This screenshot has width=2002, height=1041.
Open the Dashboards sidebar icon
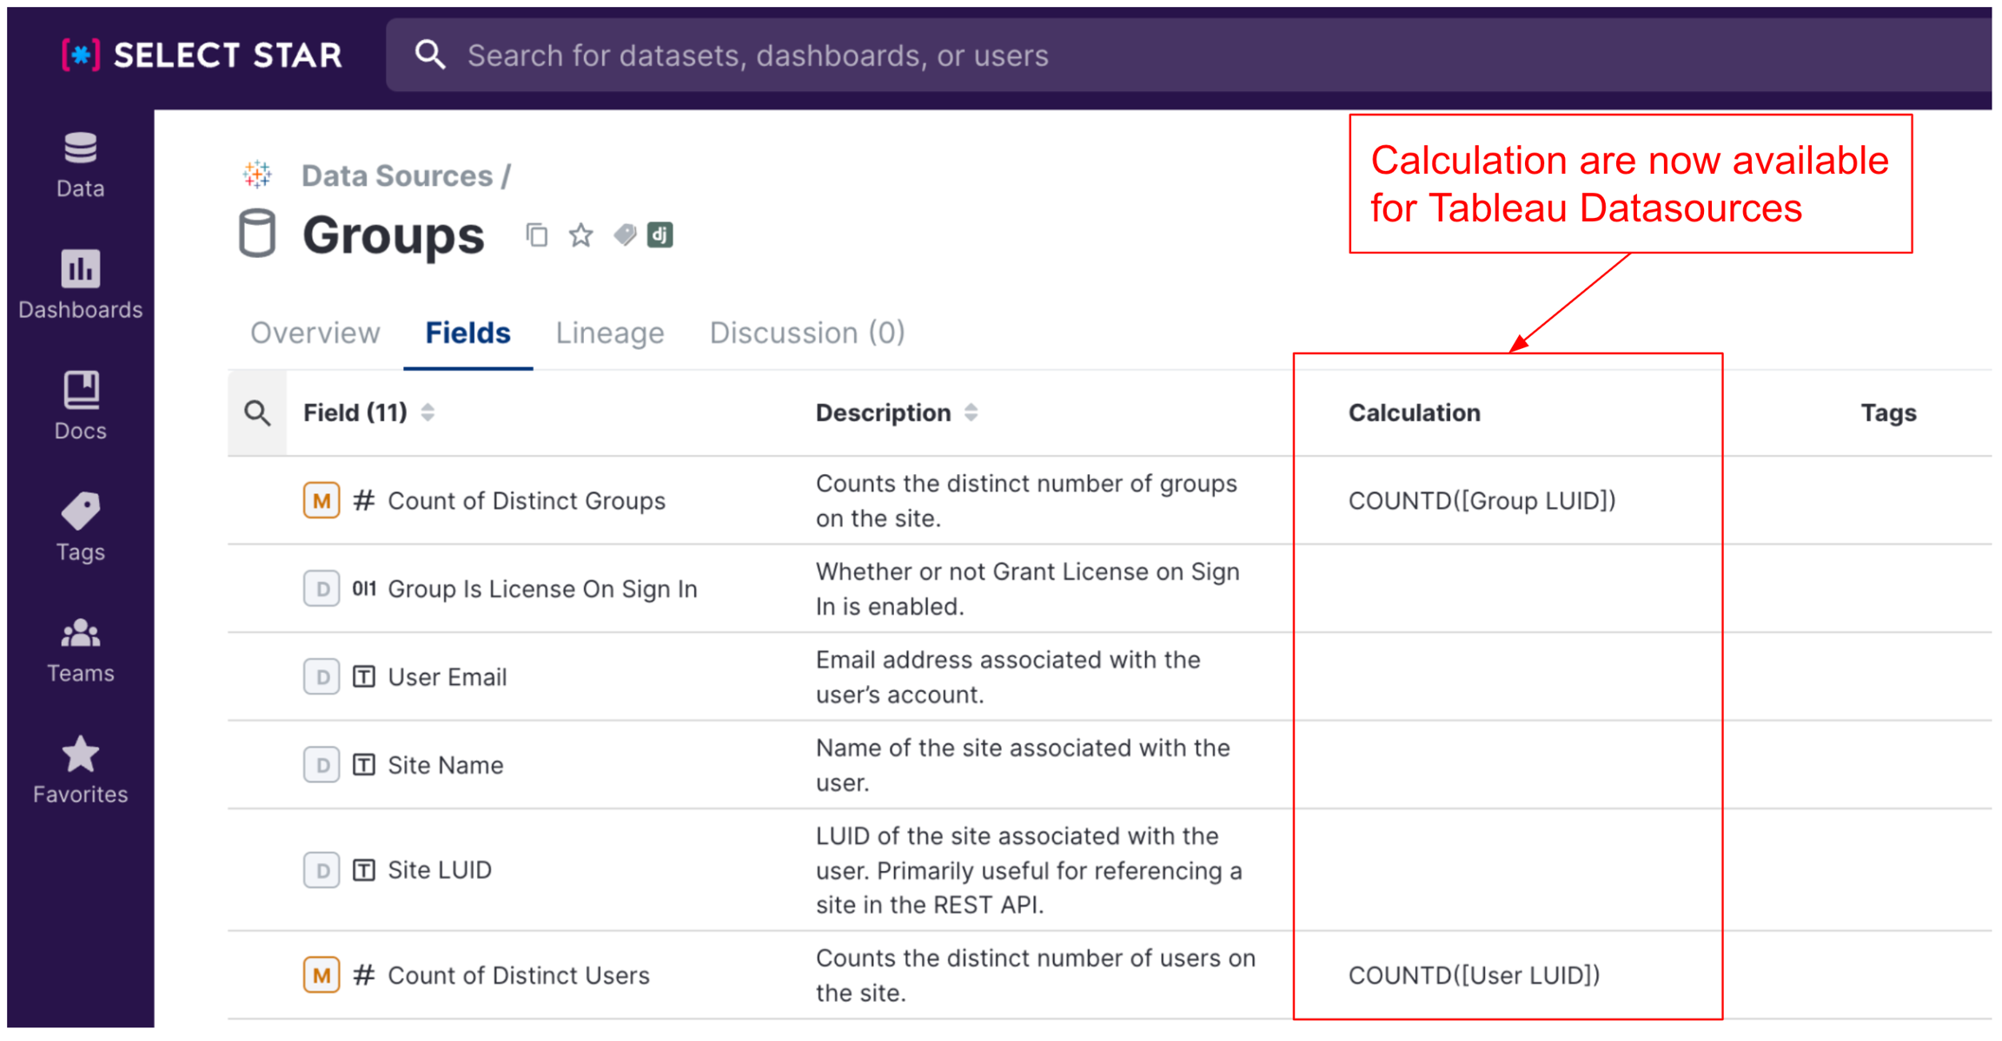[x=80, y=285]
